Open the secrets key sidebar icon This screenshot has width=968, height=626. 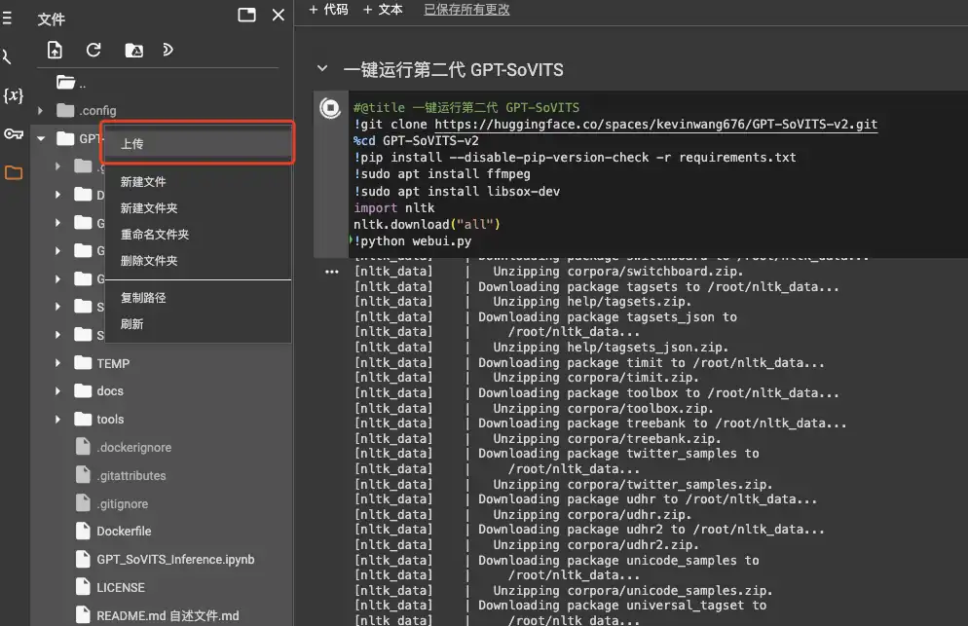click(14, 134)
